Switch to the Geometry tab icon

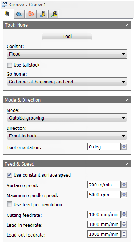click(19, 14)
